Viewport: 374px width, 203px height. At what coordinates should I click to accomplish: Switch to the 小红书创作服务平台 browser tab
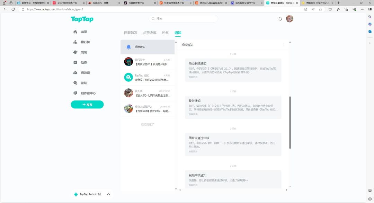68,3
